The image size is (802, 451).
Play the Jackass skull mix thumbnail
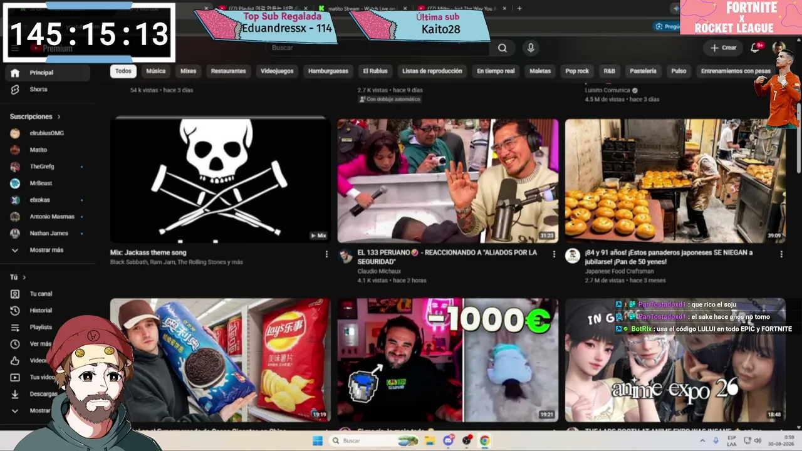click(221, 180)
